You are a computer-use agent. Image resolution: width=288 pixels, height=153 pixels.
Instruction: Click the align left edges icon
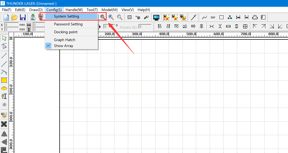tap(160, 26)
